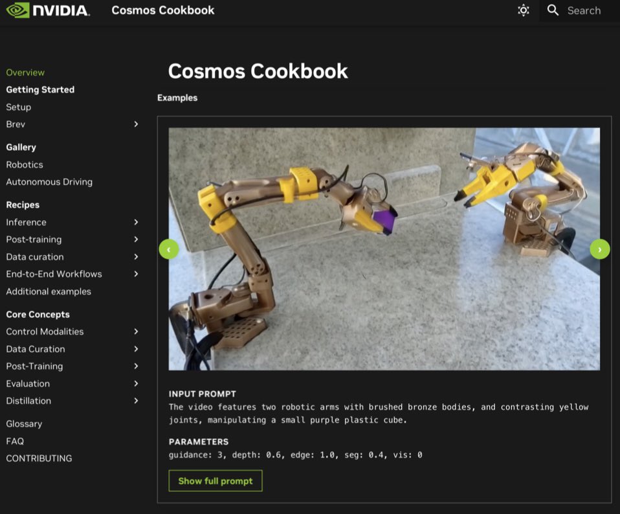The image size is (620, 514).
Task: Expand the Distillation chevron
Action: (x=136, y=401)
